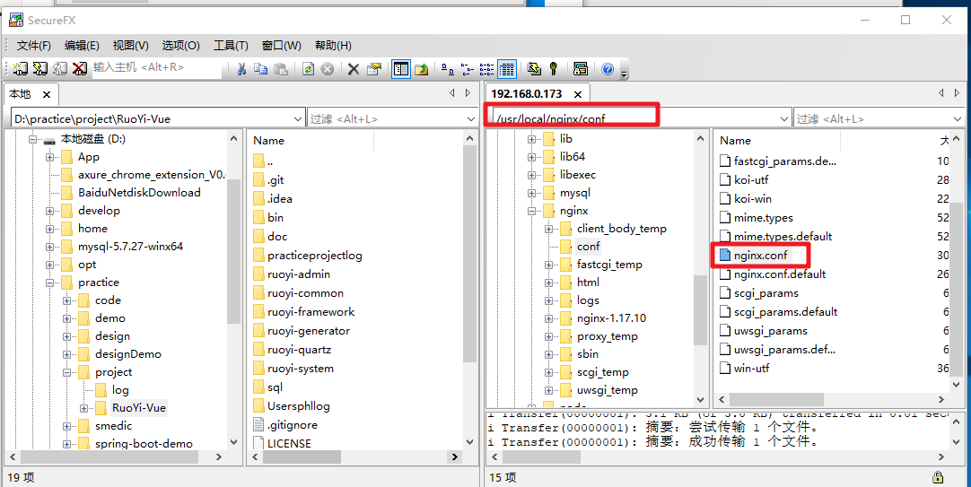Image resolution: width=971 pixels, height=487 pixels.
Task: Click the blue Help question mark icon
Action: [x=608, y=69]
